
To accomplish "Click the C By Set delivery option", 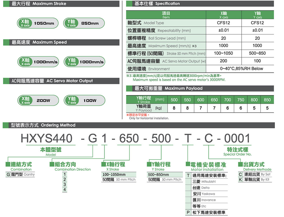I will point(255,175).
